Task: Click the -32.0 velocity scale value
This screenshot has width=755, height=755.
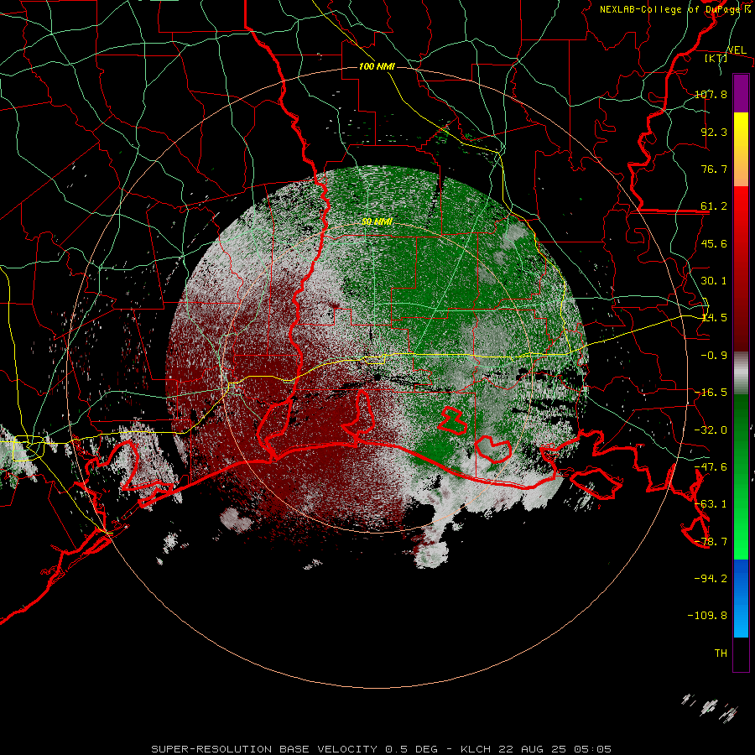Action: [x=711, y=430]
